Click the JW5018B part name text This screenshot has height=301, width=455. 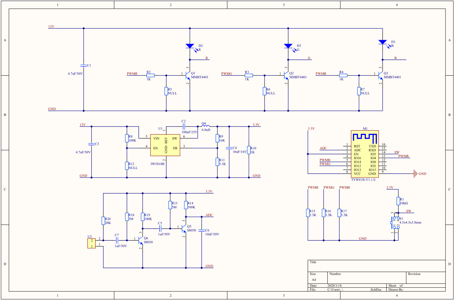[158, 164]
